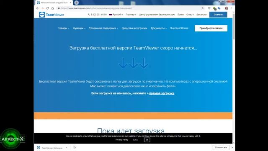
Task: Click the Логин link
Action: click(x=180, y=15)
